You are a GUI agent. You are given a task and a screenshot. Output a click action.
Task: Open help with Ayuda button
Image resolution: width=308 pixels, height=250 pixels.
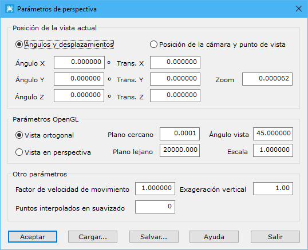pos(214,236)
